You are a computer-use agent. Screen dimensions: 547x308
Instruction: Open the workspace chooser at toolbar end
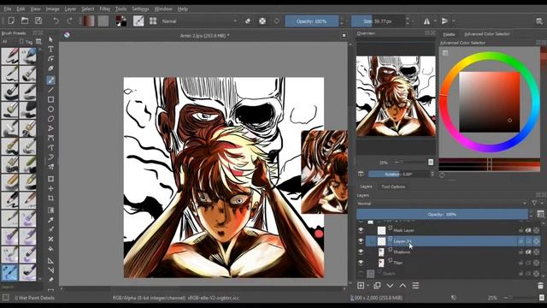(x=539, y=21)
